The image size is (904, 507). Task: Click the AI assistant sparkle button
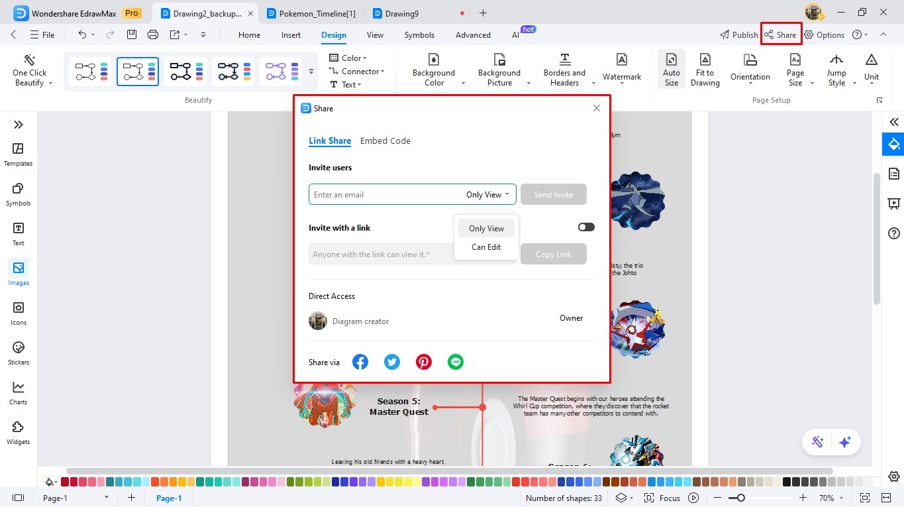[x=845, y=443]
